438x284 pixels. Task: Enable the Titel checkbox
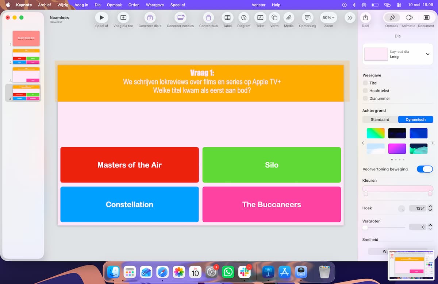pos(365,83)
